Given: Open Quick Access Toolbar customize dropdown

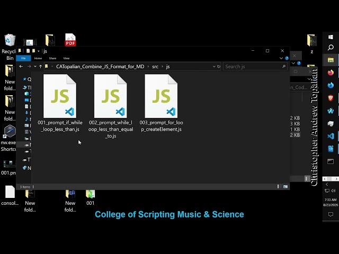Looking at the screenshot, I should point(39,51).
